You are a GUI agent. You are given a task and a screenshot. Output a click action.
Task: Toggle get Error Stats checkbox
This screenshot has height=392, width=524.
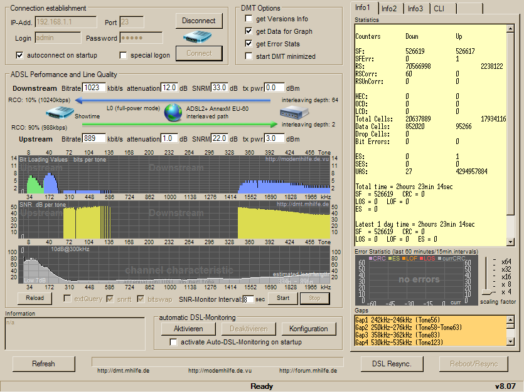click(x=249, y=44)
